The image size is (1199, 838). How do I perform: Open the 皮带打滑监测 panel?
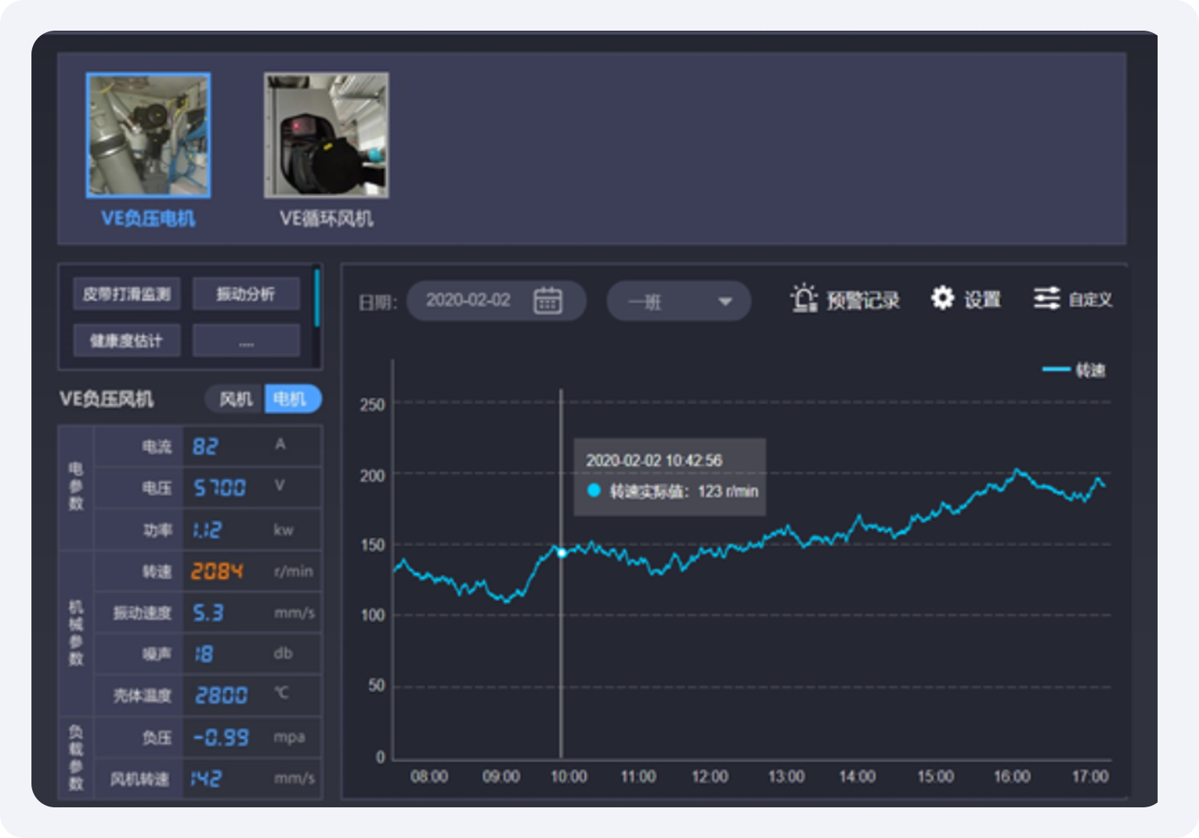[126, 294]
